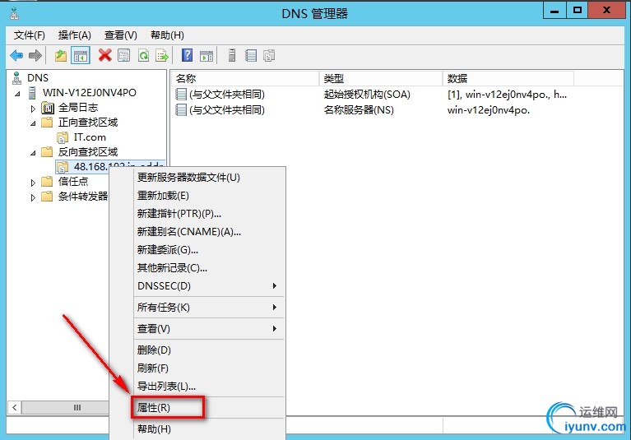Collapse the 反向查找区域 tree node
Image resolution: width=631 pixels, height=440 pixels.
tap(33, 153)
